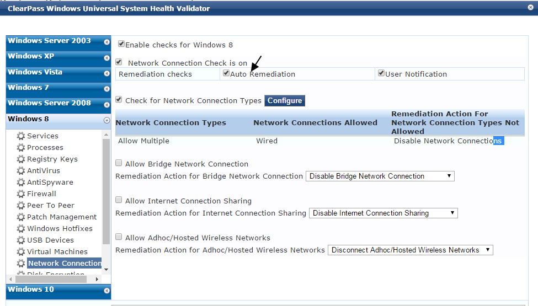Click the Wired cell

tap(267, 141)
